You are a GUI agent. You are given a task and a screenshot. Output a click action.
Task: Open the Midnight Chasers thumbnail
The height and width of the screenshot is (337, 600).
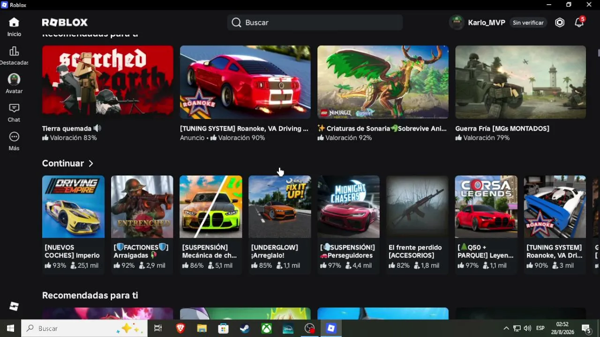coord(348,206)
